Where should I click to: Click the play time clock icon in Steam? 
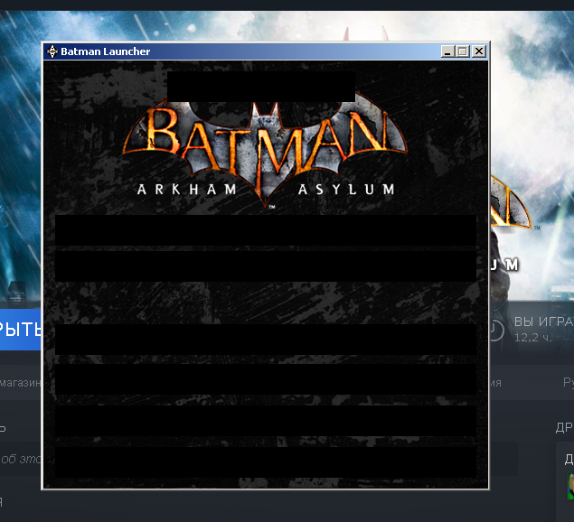pyautogui.click(x=497, y=331)
